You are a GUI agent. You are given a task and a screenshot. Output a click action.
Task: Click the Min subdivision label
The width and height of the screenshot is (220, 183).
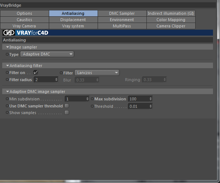(x=24, y=99)
